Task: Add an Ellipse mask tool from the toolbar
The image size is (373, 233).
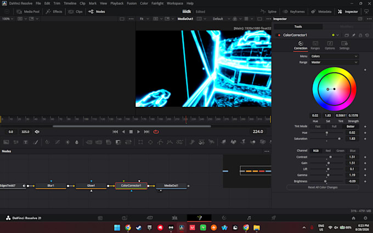Action: click(150, 142)
